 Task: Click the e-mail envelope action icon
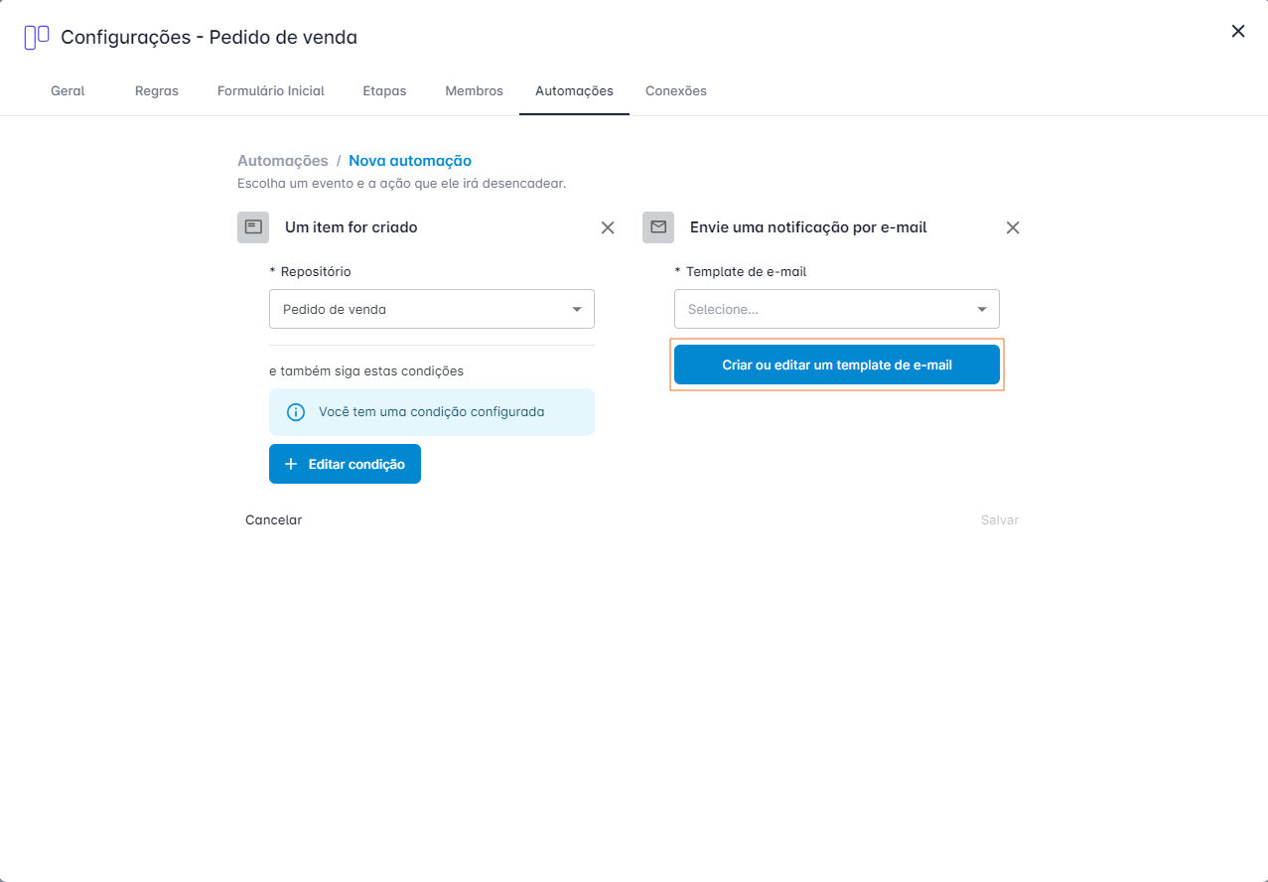(658, 227)
